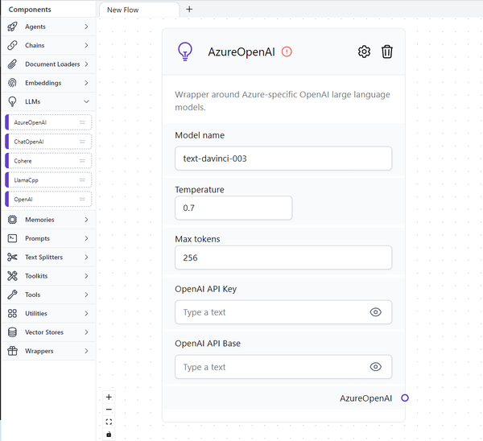
Task: Zoom out on the canvas
Action: point(109,409)
